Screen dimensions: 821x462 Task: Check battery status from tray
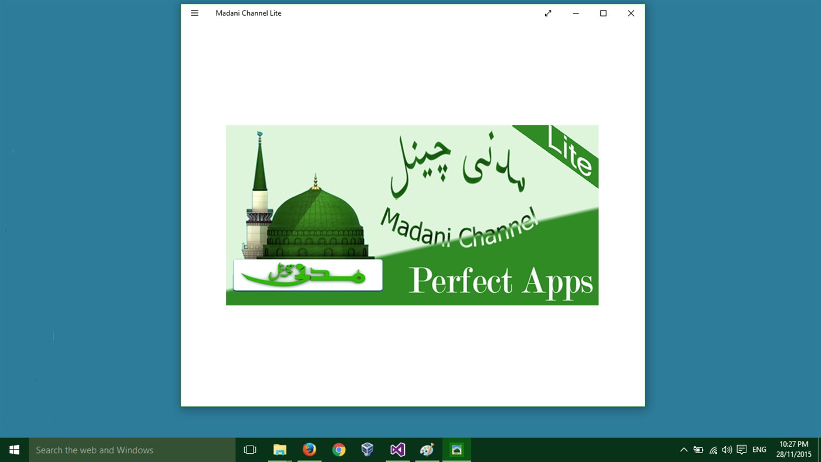698,449
